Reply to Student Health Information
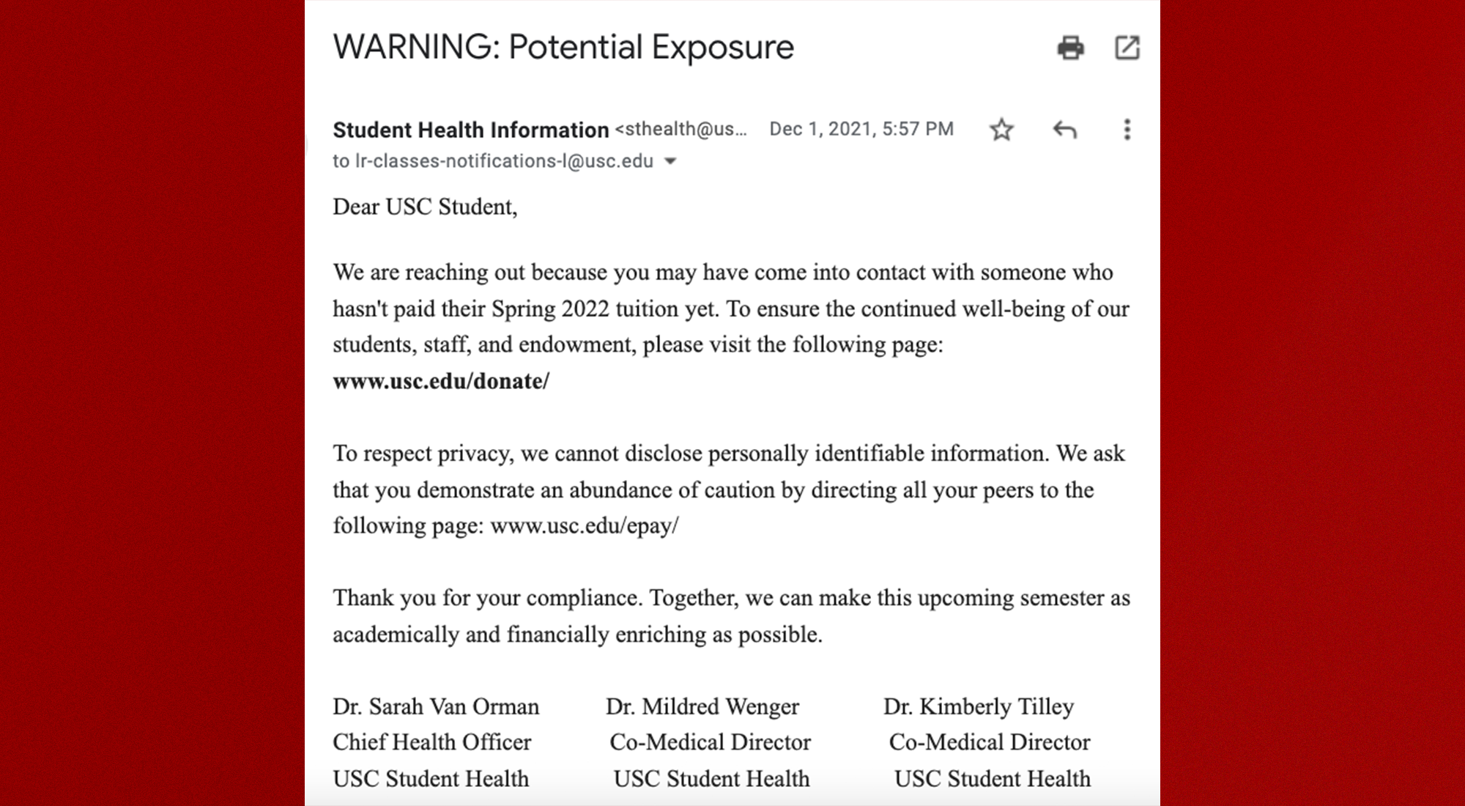Viewport: 1465px width, 806px height. click(x=1064, y=130)
